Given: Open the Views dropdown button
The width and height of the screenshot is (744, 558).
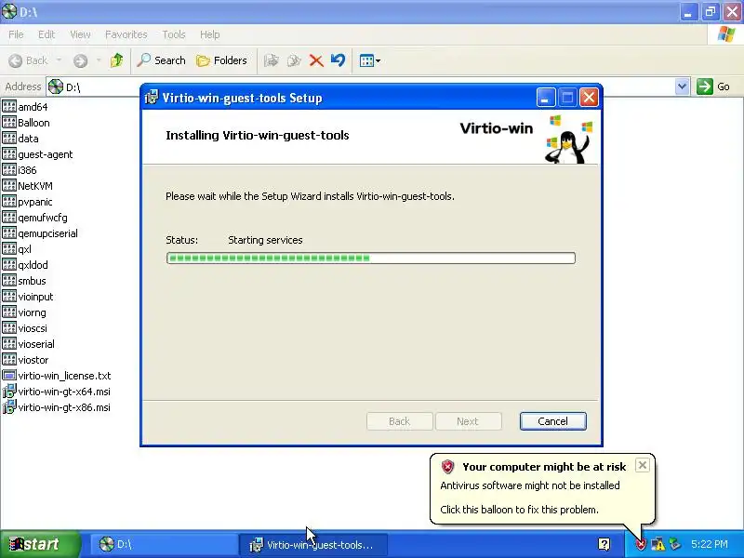Looking at the screenshot, I should tap(369, 60).
